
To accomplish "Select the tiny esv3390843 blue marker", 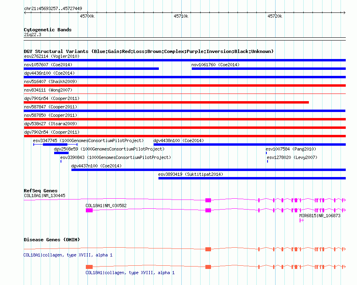I will pos(61,161).
